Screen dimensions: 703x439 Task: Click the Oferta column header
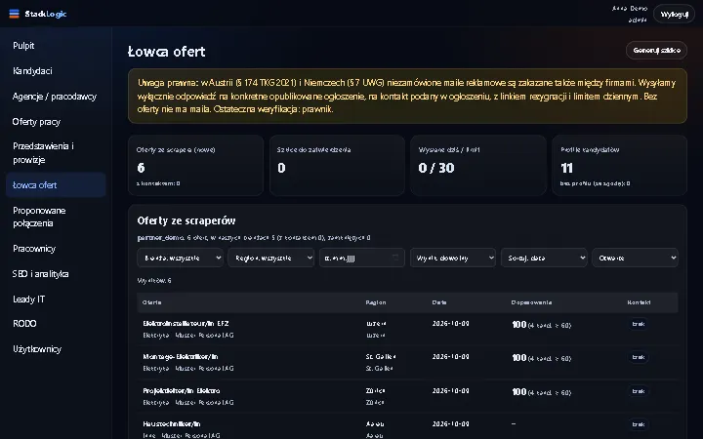pyautogui.click(x=152, y=302)
